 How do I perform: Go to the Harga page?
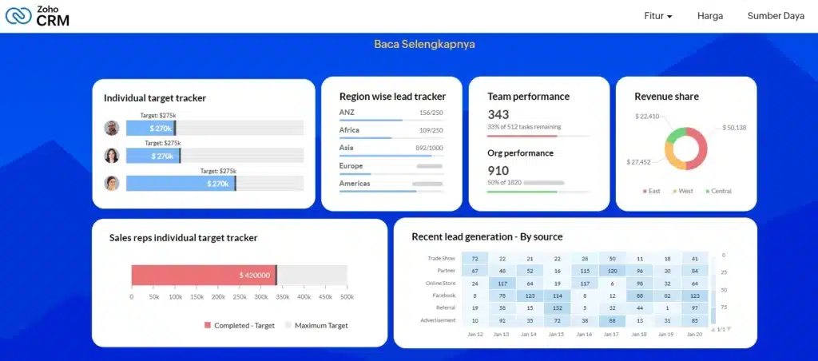710,16
